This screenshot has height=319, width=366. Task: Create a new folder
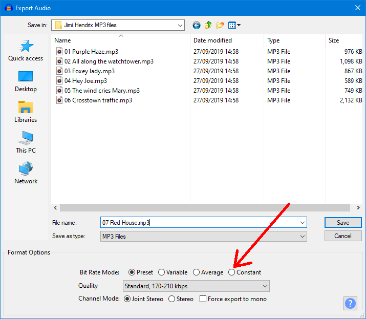tap(221, 25)
